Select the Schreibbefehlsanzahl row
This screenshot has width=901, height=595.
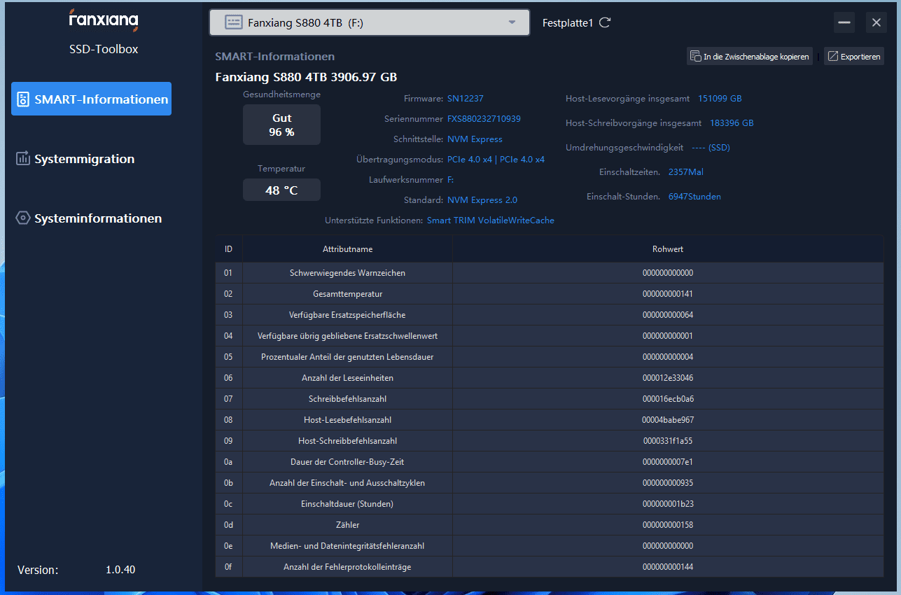tap(550, 399)
